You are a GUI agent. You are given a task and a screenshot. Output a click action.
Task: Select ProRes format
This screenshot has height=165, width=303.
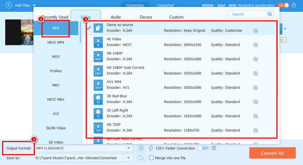point(56,71)
